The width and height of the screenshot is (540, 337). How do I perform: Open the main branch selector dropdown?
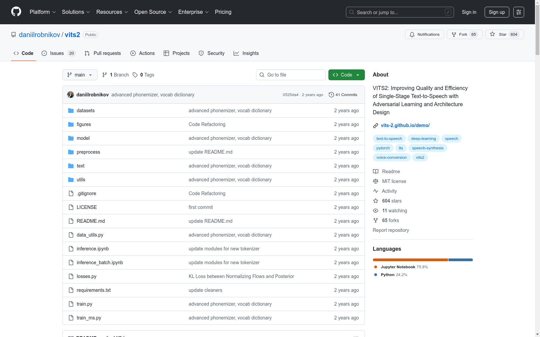click(80, 75)
